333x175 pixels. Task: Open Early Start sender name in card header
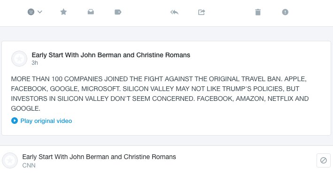click(x=111, y=55)
